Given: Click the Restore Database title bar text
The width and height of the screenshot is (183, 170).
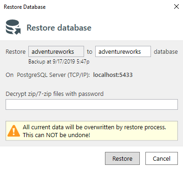Looking at the screenshot, I should (25, 7).
